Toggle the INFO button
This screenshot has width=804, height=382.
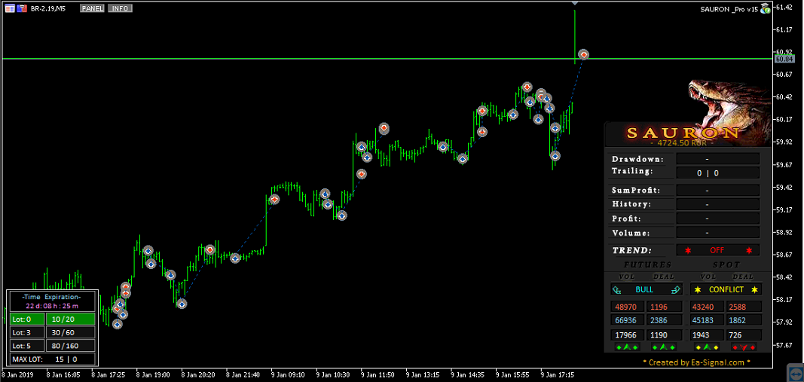(120, 8)
